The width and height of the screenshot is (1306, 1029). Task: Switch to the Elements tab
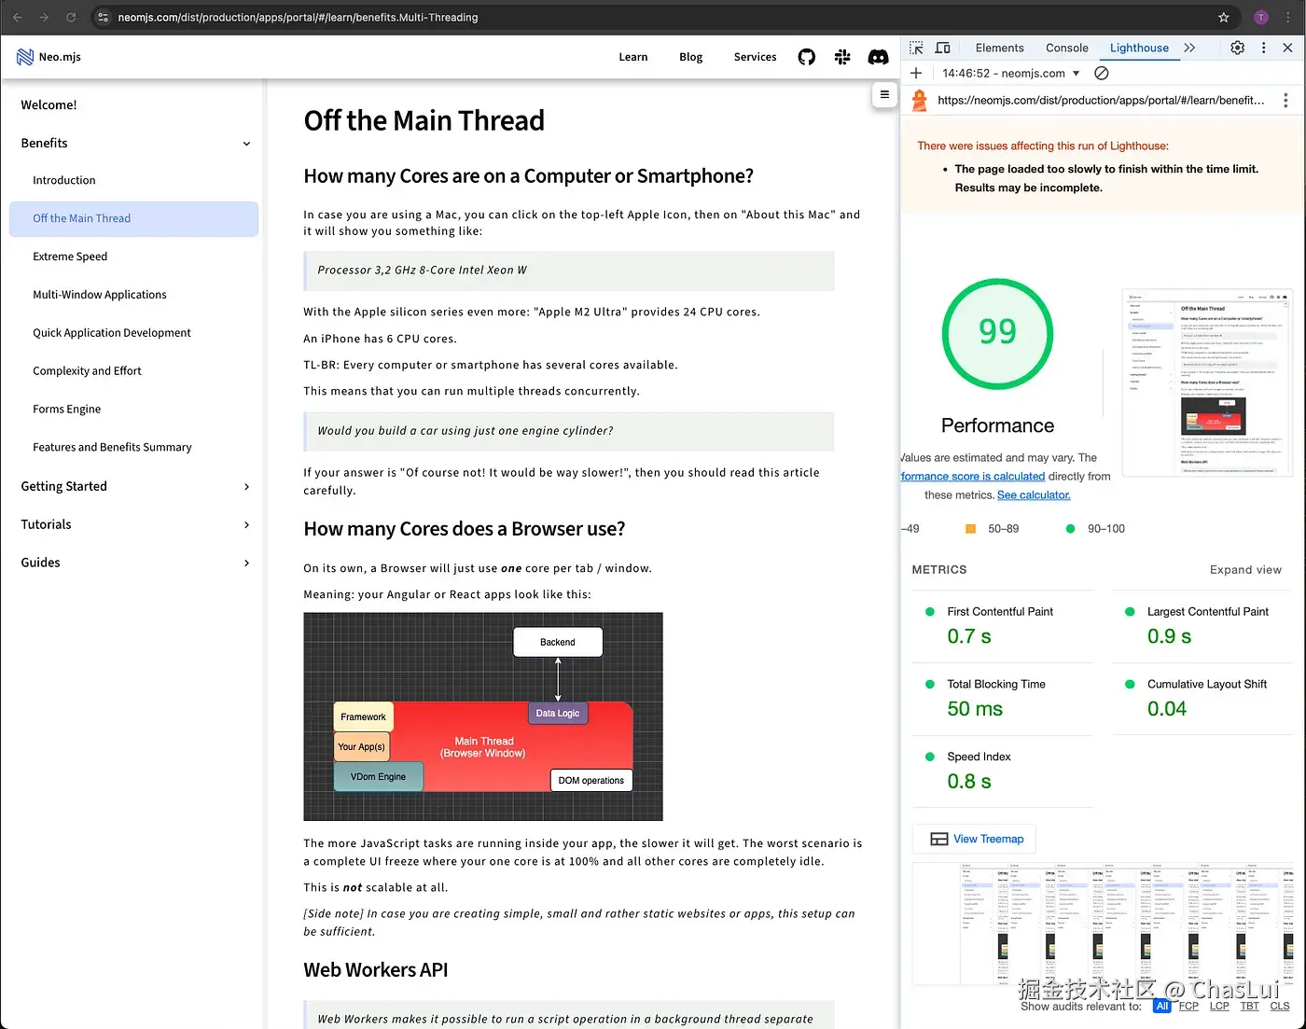pos(999,48)
